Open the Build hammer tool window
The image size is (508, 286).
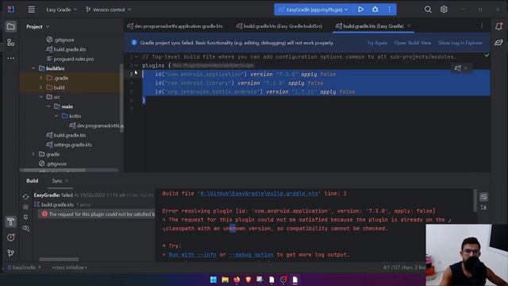tap(10, 222)
